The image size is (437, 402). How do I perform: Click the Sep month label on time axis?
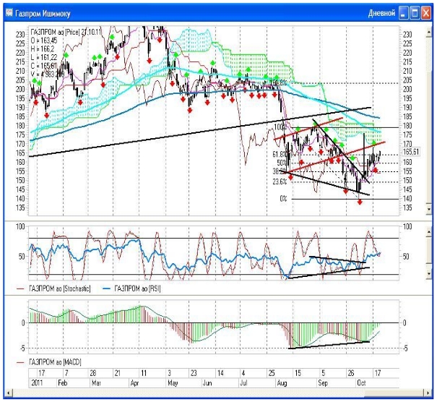(x=323, y=383)
